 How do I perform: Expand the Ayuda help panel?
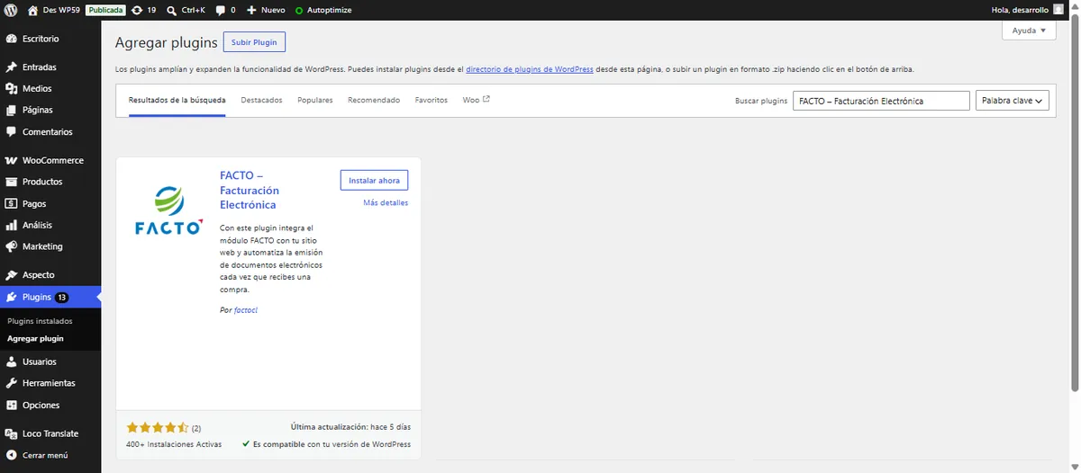tap(1029, 31)
